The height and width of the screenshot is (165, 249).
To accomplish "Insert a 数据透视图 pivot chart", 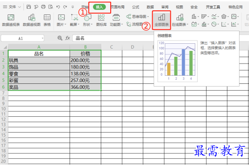I will tap(32, 20).
